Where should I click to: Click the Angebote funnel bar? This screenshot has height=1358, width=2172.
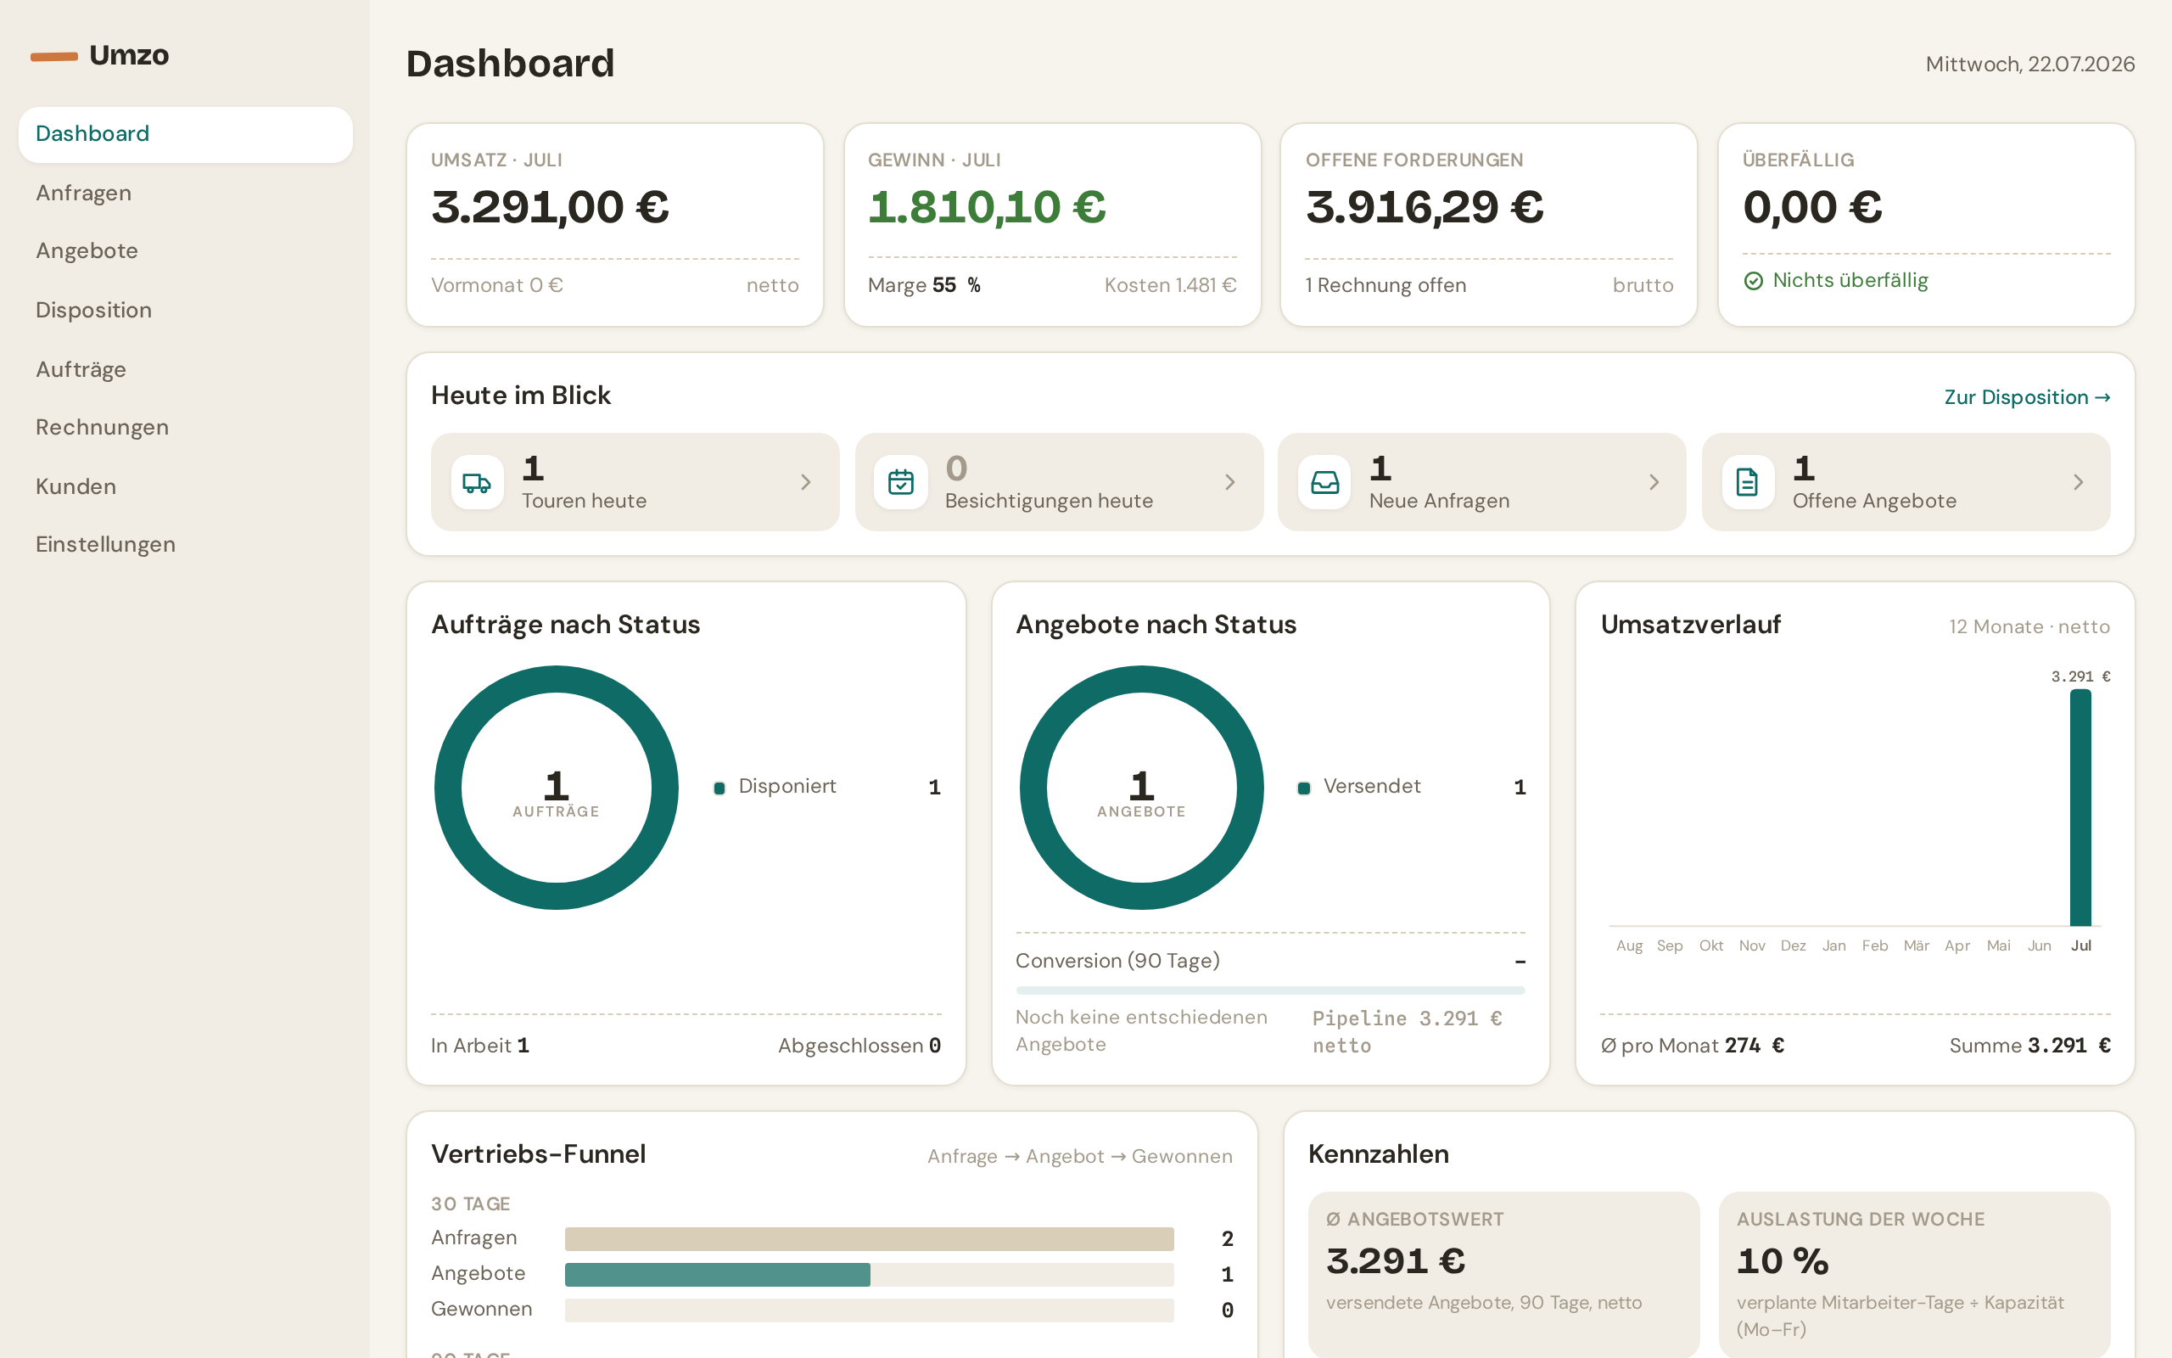click(717, 1275)
